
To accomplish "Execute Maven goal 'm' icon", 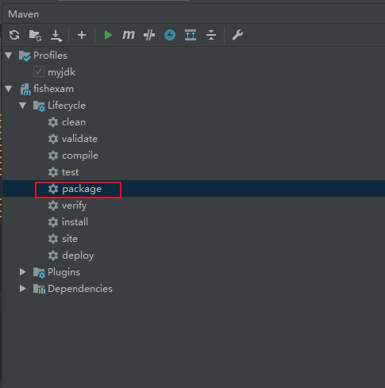I will pos(129,35).
